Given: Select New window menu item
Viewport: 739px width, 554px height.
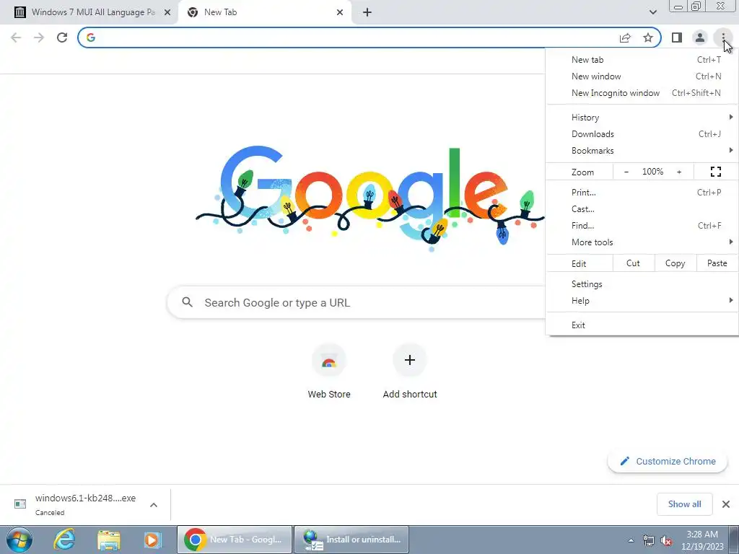Looking at the screenshot, I should (642, 76).
